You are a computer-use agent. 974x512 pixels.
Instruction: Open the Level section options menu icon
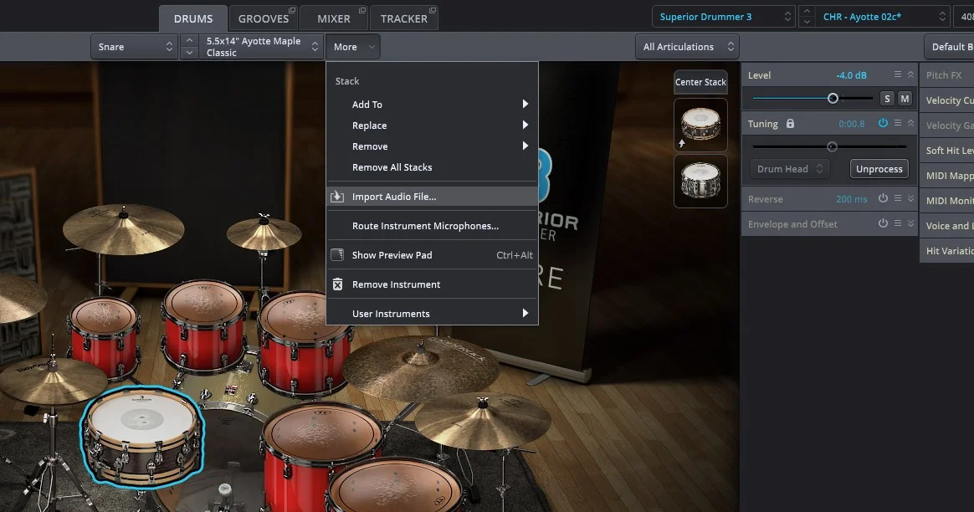[898, 74]
